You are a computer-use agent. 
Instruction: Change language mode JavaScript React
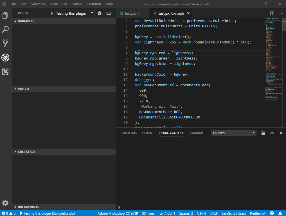click(x=234, y=213)
